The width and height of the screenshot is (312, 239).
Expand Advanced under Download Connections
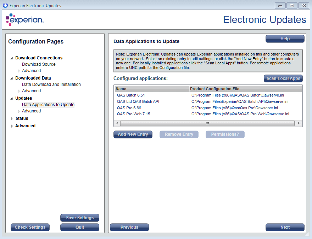point(19,71)
